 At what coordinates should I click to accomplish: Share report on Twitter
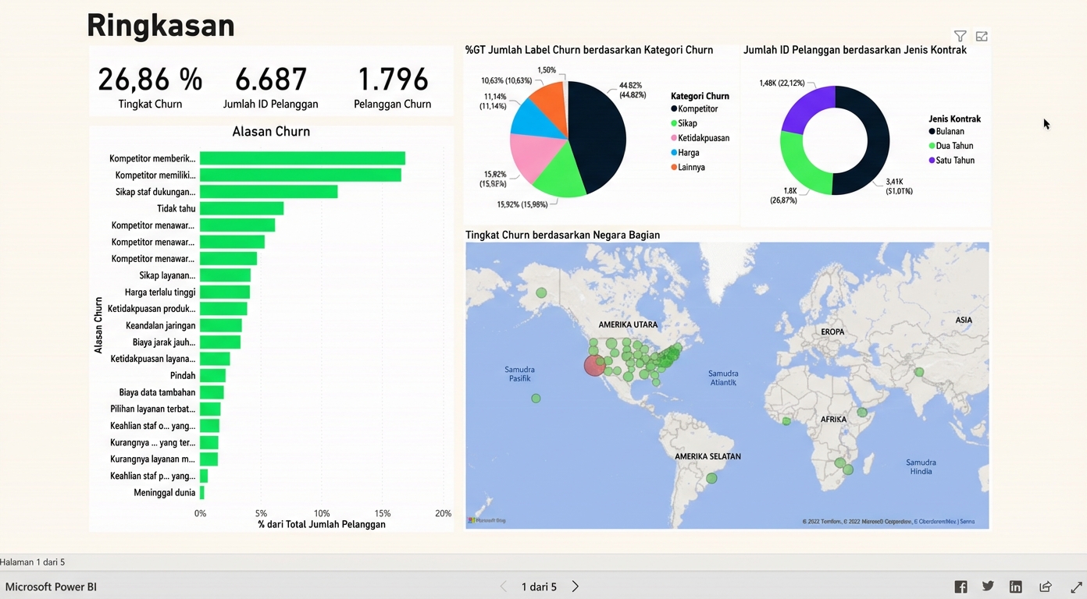point(988,587)
